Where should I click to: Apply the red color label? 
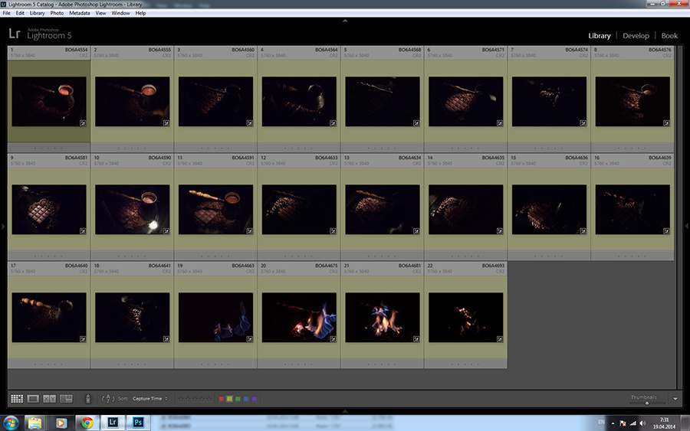[222, 399]
